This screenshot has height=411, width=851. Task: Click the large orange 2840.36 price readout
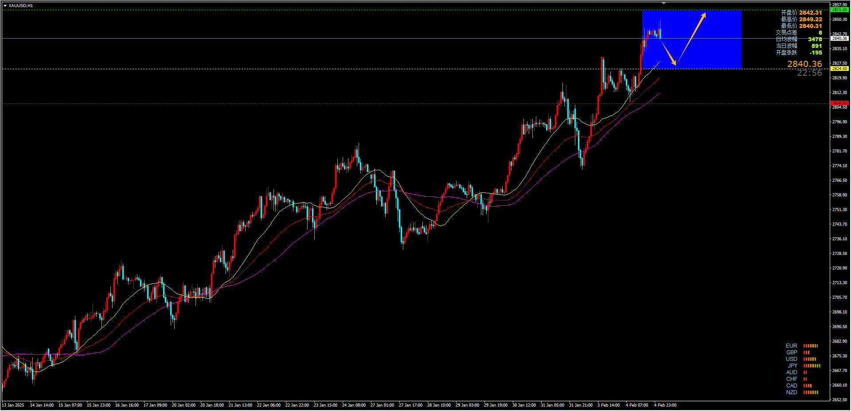point(804,64)
